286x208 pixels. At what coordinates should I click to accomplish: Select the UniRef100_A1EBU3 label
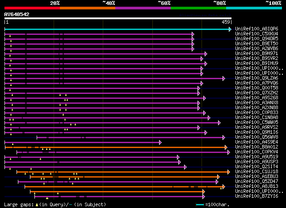257,177
